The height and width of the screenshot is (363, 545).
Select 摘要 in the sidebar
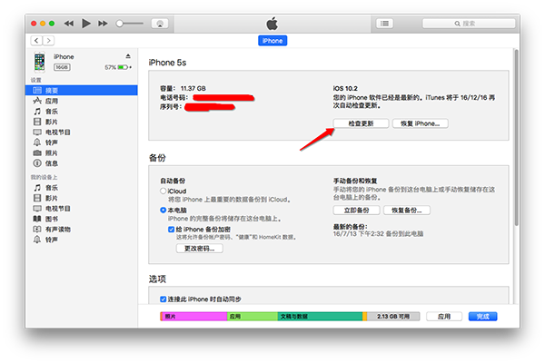click(x=82, y=91)
